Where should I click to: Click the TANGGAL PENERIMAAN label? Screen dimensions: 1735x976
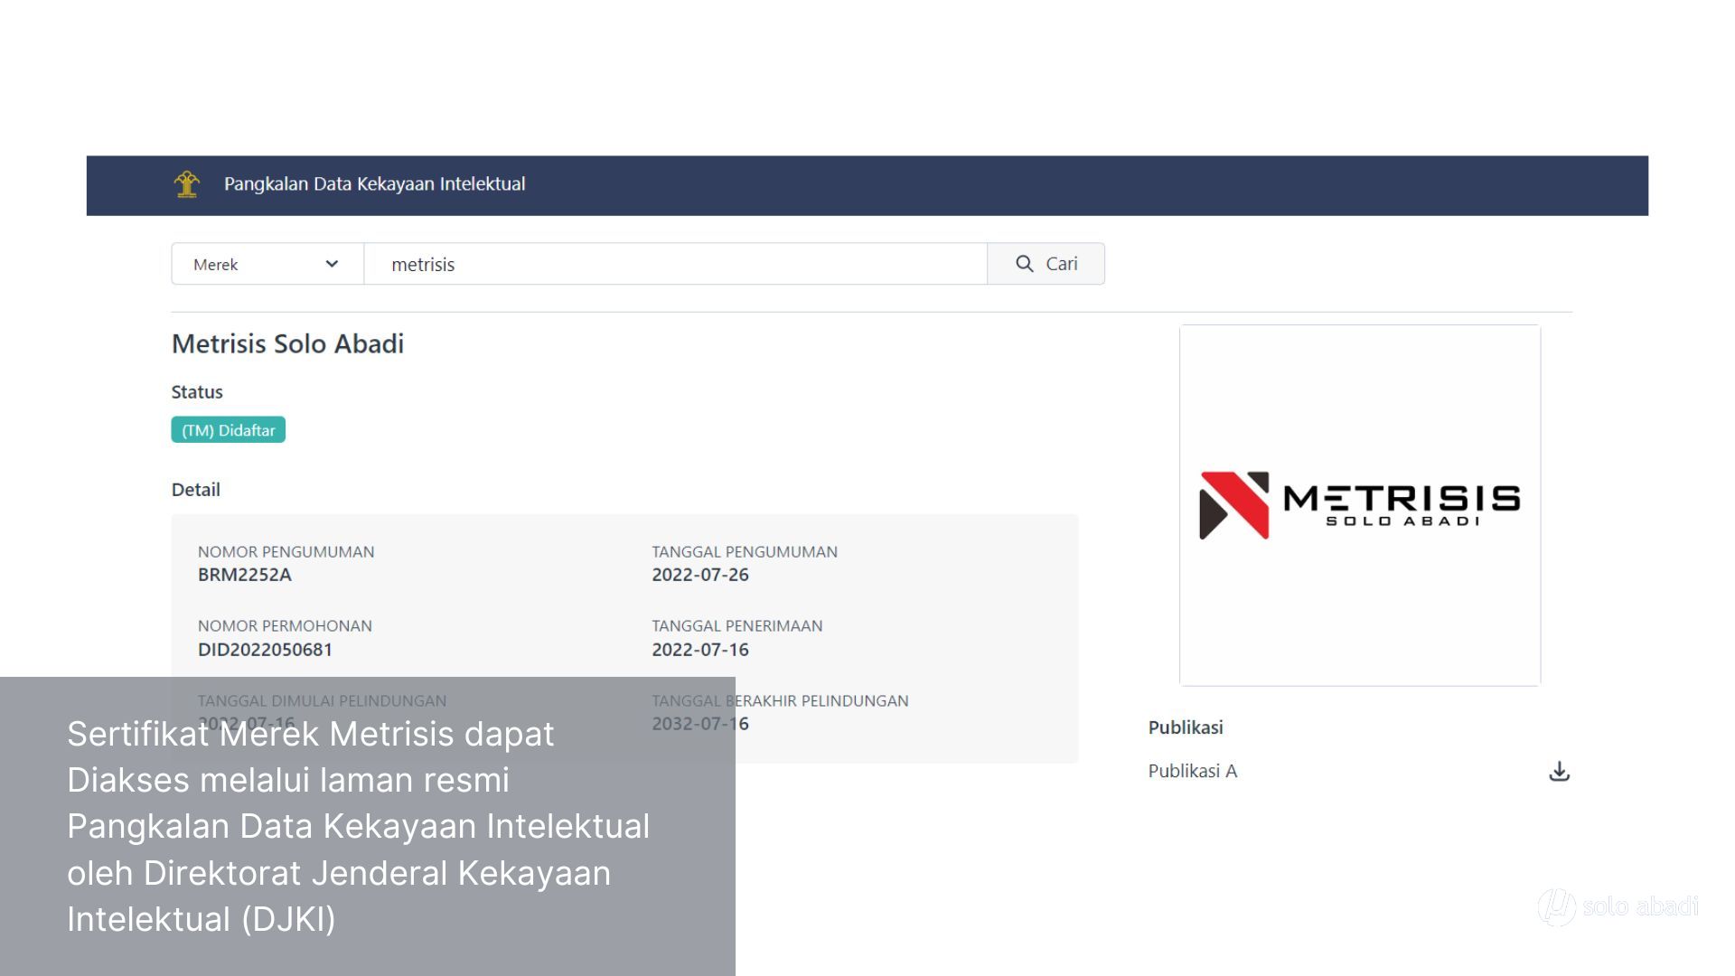pyautogui.click(x=737, y=626)
